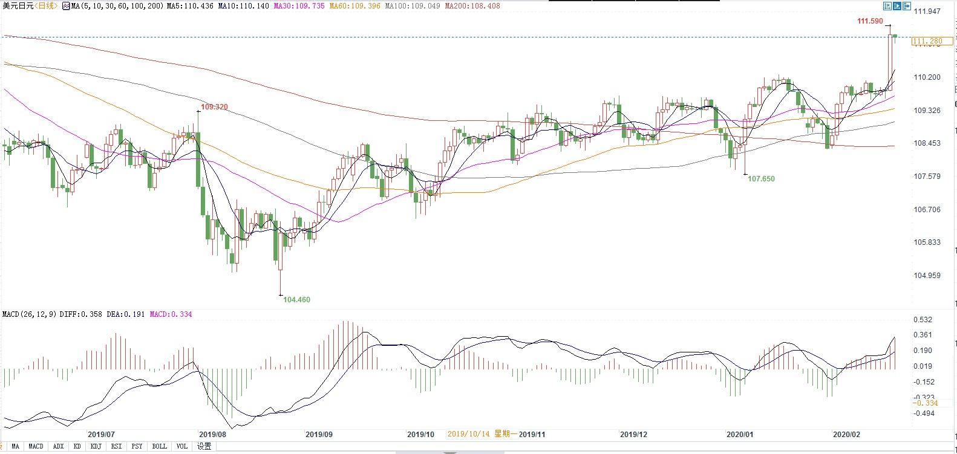The image size is (957, 454).
Task: Click first blue chart tool icon top-right
Action: pos(887,6)
